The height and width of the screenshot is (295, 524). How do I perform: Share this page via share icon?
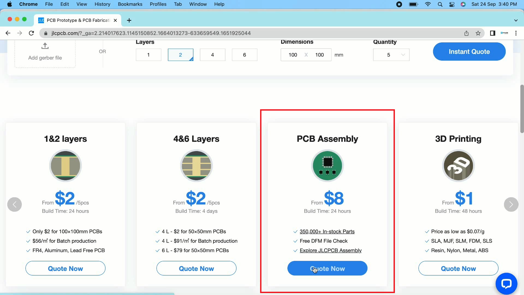[466, 33]
